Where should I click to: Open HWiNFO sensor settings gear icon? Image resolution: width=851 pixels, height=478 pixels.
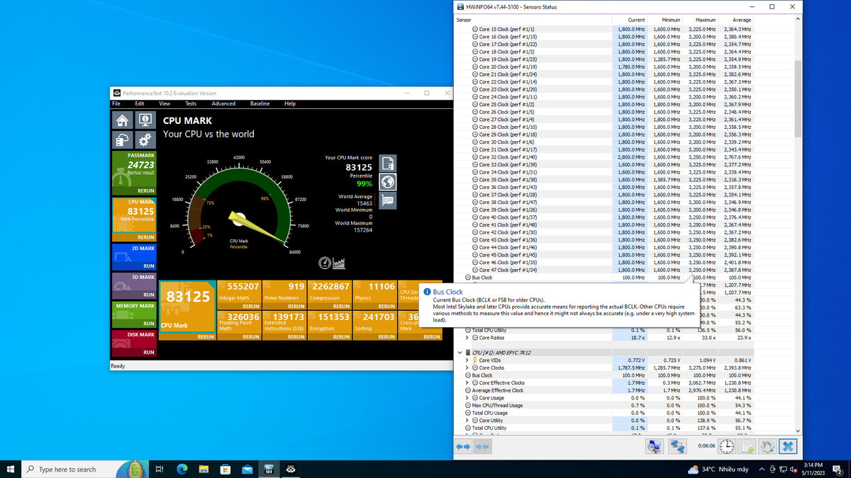pos(767,446)
